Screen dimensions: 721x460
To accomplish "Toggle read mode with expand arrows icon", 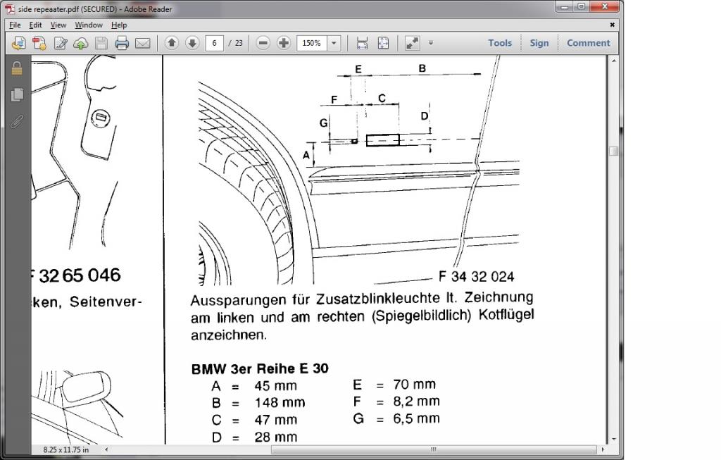I will click(x=412, y=43).
